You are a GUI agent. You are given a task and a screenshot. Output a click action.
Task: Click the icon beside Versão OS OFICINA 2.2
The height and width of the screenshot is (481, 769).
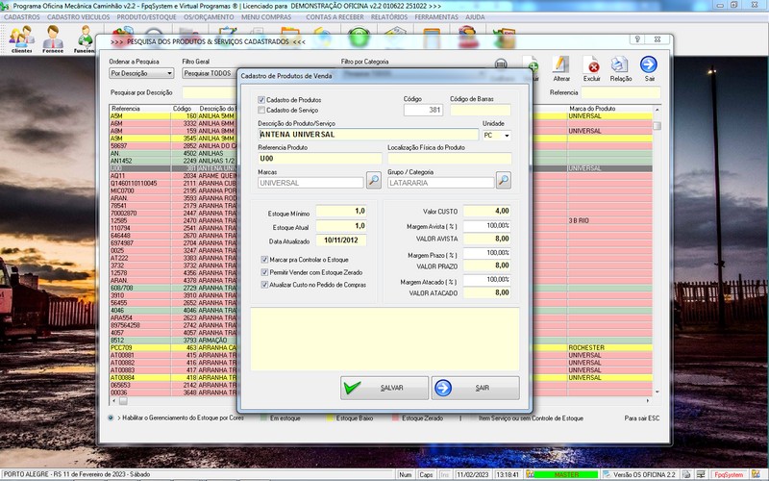[608, 474]
